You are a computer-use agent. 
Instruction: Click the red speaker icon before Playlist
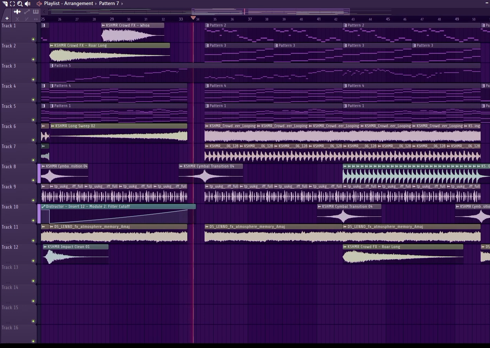click(x=39, y=4)
